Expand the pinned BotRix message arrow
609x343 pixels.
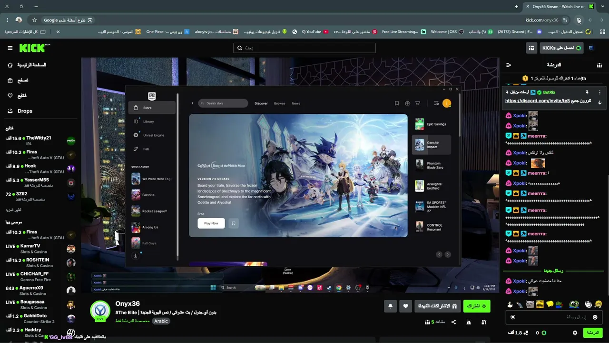point(599,102)
